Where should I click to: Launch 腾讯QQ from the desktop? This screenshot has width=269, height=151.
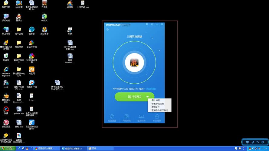coord(19,18)
